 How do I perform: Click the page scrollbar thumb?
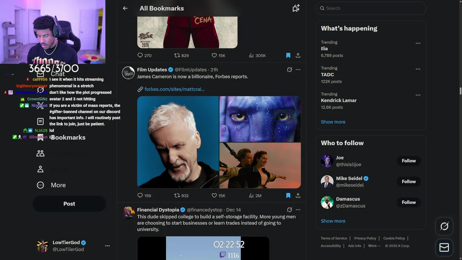click(460, 91)
